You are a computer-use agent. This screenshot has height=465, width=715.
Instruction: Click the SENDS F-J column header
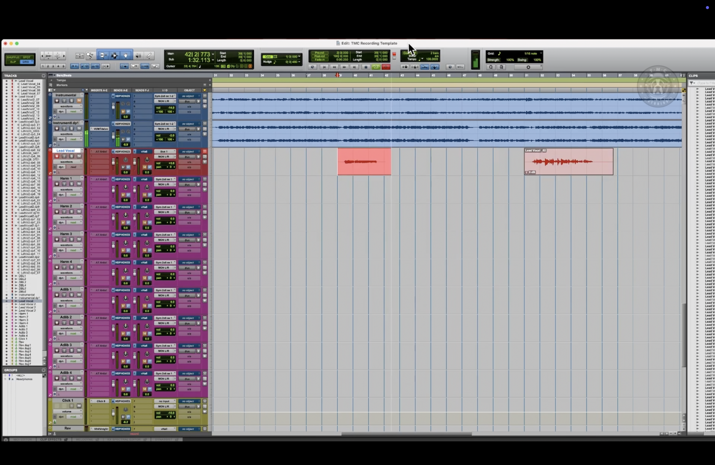pos(142,90)
